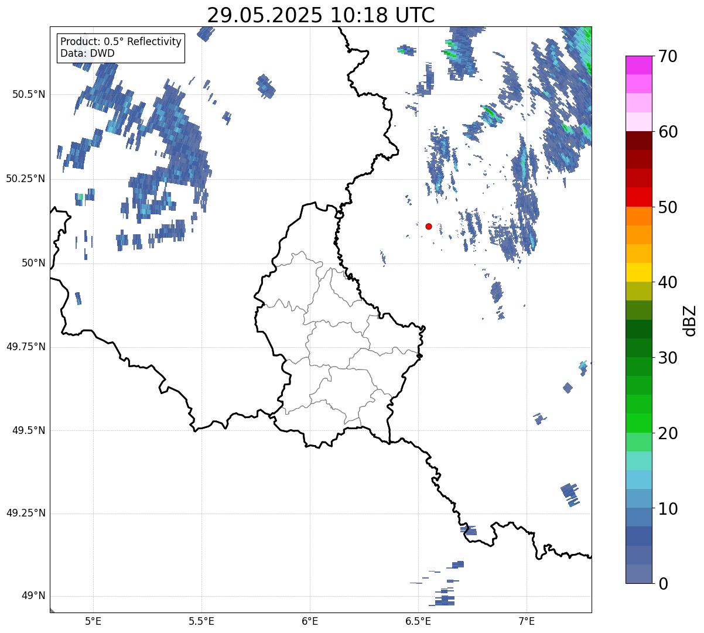Click the latitude label 50.5°N

tap(29, 94)
